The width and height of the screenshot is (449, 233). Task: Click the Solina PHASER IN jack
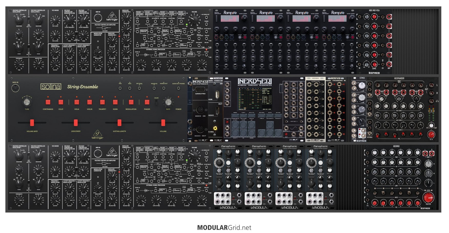tap(154, 88)
